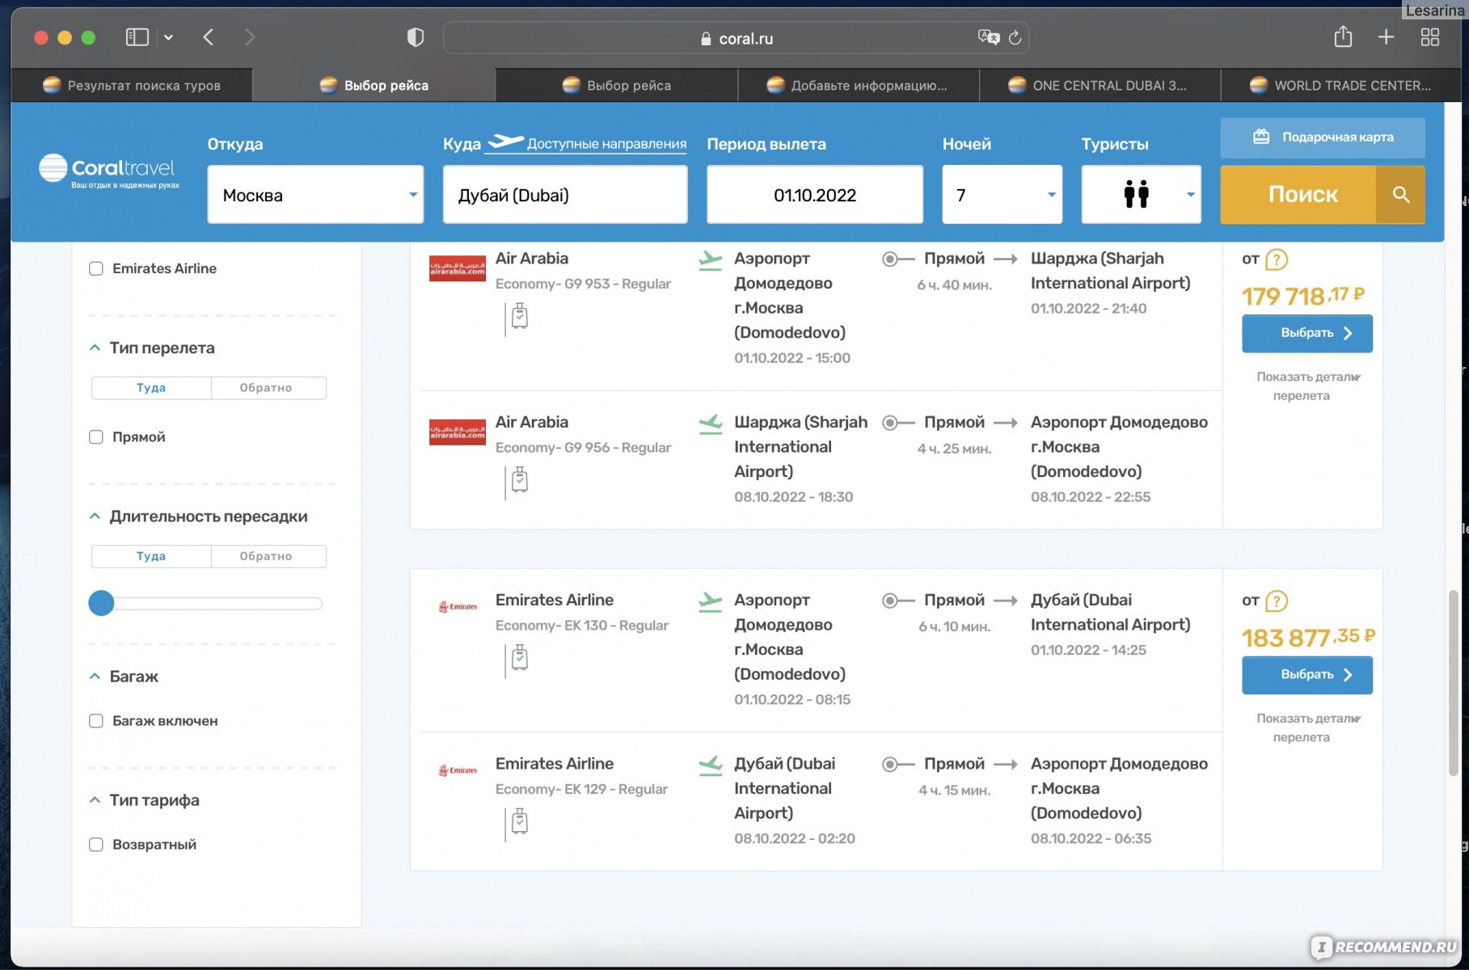
Task: Click the departure plane icon for EK 130
Action: [x=710, y=602]
